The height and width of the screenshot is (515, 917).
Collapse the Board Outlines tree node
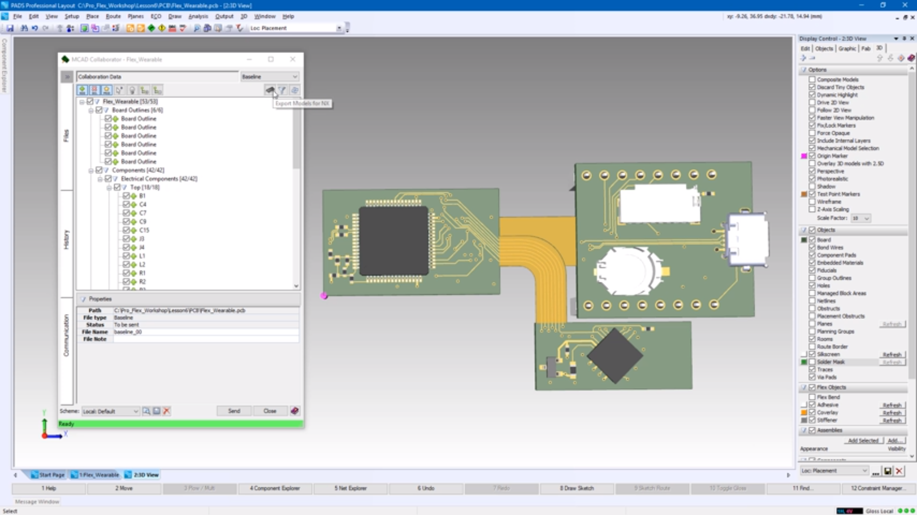[x=91, y=110]
